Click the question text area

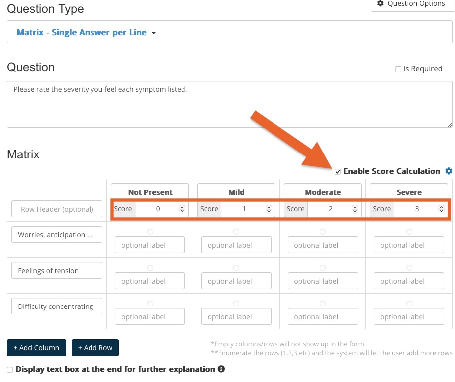pos(229,104)
